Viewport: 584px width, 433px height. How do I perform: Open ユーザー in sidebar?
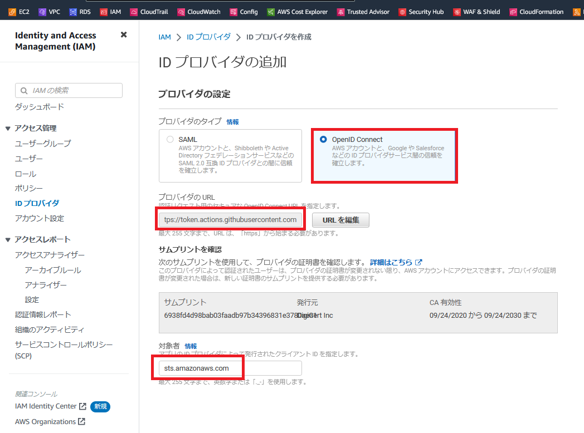click(x=28, y=159)
